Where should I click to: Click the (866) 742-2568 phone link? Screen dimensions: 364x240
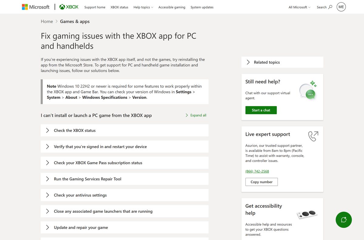[x=257, y=171]
